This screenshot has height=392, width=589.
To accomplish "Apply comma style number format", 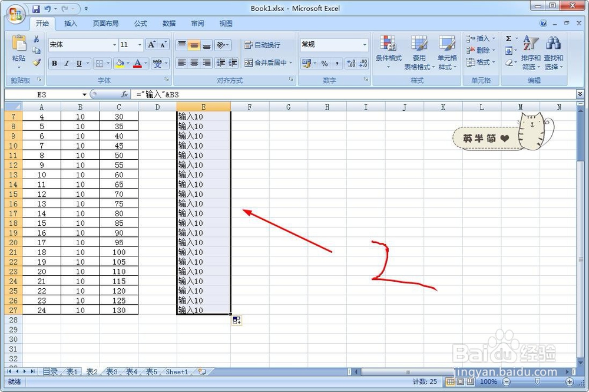I will pyautogui.click(x=337, y=64).
